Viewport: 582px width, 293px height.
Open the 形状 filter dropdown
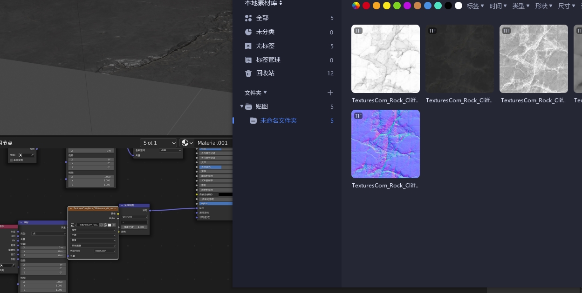tap(544, 6)
